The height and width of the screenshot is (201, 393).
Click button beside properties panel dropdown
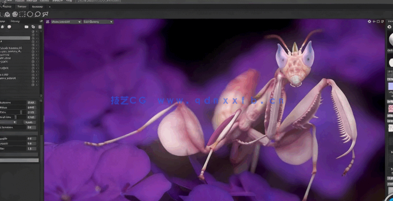click(30, 122)
